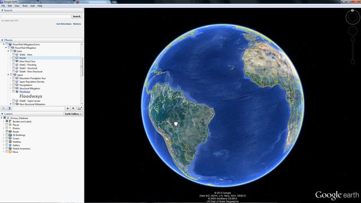The image size is (361, 203).
Task: Click the Floodways item icon
Action: coord(17,91)
